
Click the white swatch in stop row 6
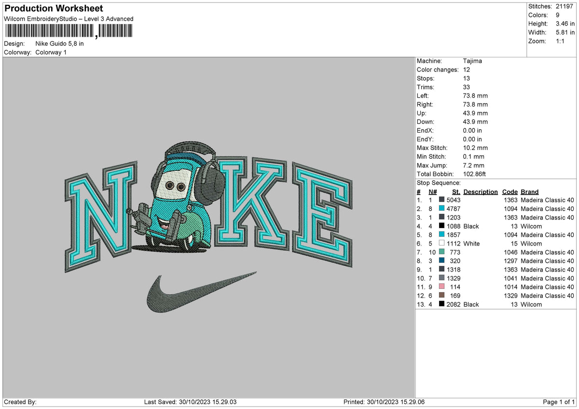pyautogui.click(x=441, y=243)
